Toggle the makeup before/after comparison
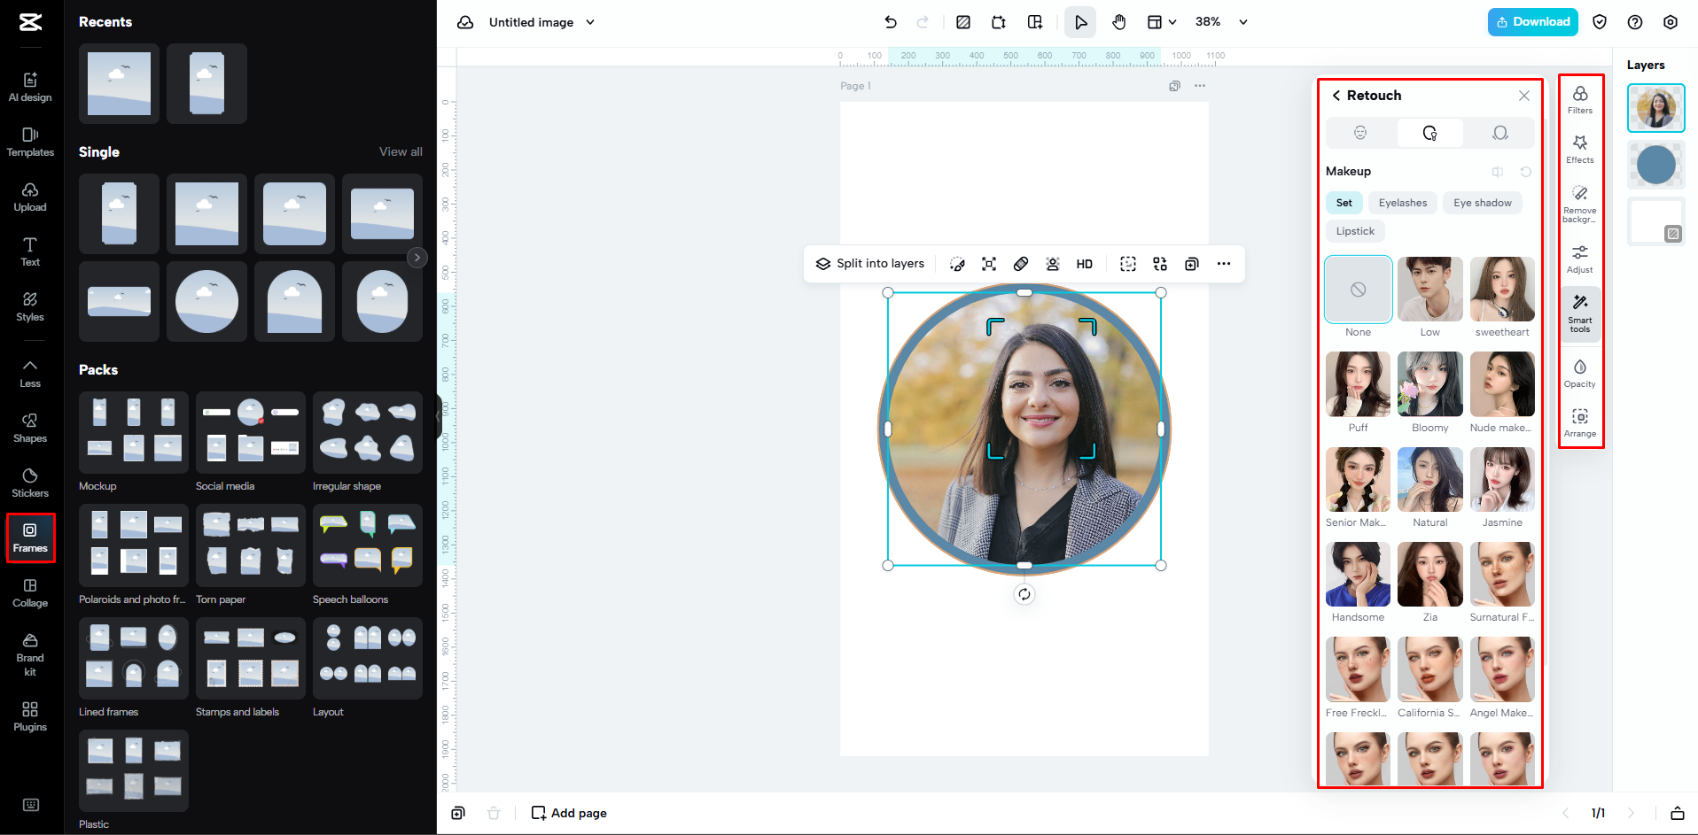Image resolution: width=1698 pixels, height=835 pixels. (1498, 171)
